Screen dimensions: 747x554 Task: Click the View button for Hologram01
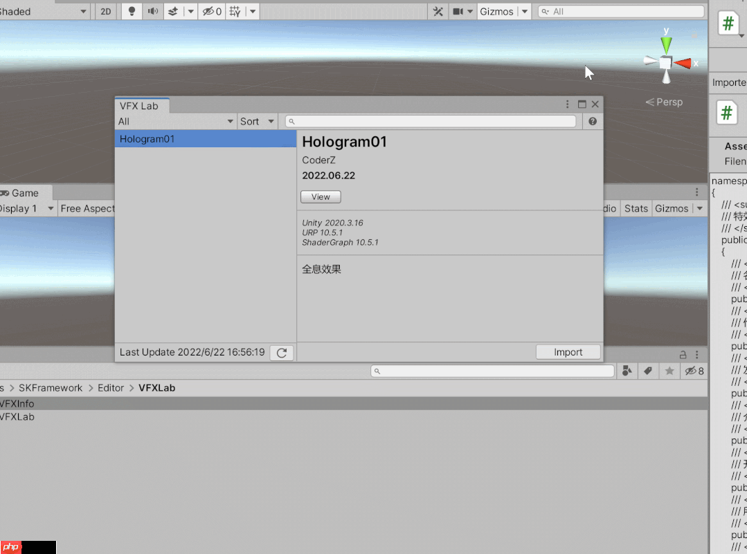(x=320, y=196)
